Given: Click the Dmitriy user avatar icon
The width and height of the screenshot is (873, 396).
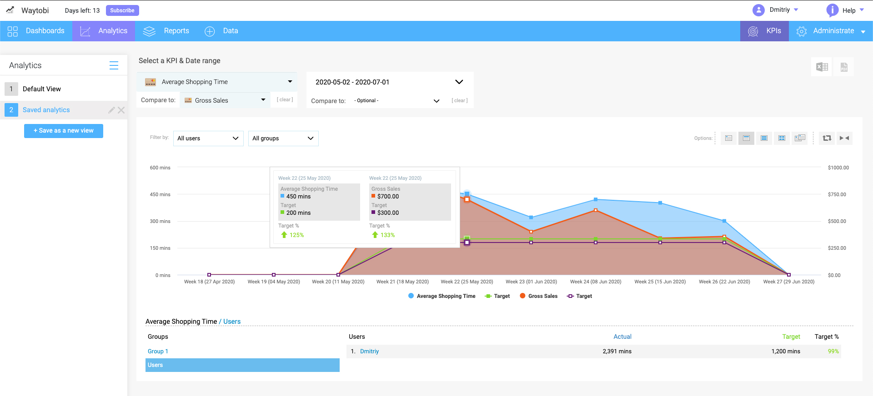Looking at the screenshot, I should coord(758,10).
